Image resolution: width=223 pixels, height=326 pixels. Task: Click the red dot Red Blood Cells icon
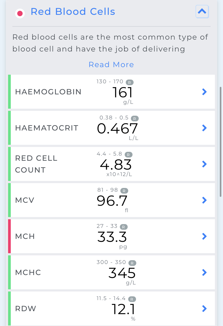pos(20,13)
